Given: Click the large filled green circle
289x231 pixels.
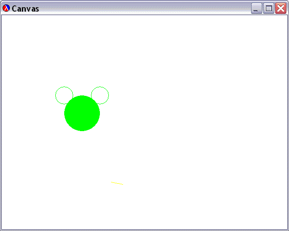Looking at the screenshot, I should pos(82,113).
